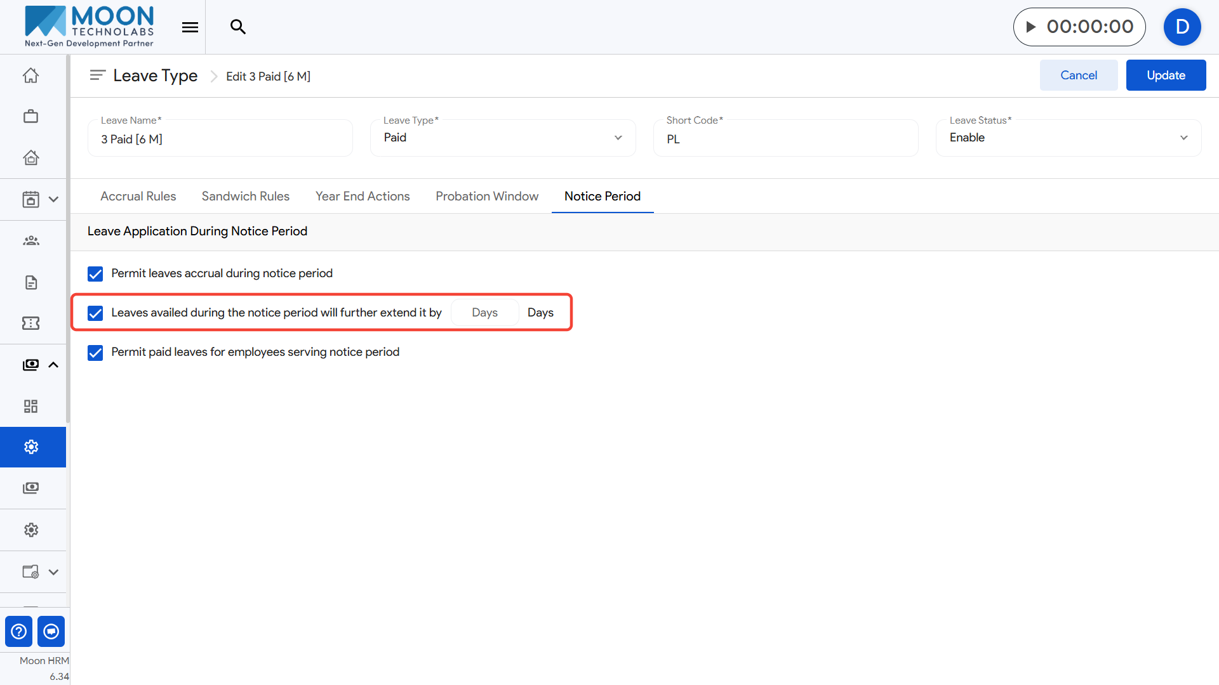Uncheck Permit leaves accrual during notice period

[x=95, y=274]
